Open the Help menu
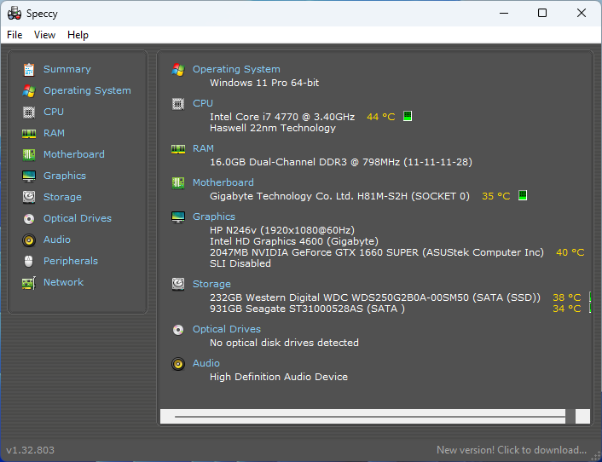The width and height of the screenshot is (602, 462). (78, 35)
